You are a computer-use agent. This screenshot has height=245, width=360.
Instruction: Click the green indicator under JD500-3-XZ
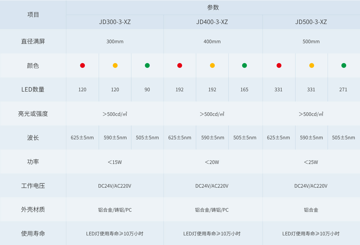(x=343, y=65)
